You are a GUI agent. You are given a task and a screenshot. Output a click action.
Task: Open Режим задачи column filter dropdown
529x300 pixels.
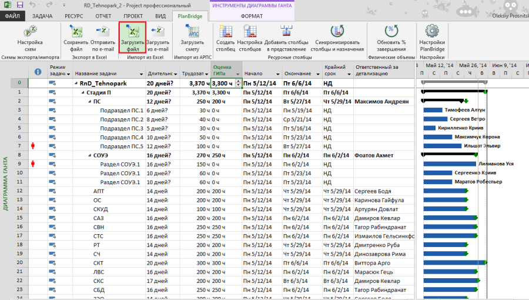point(69,74)
